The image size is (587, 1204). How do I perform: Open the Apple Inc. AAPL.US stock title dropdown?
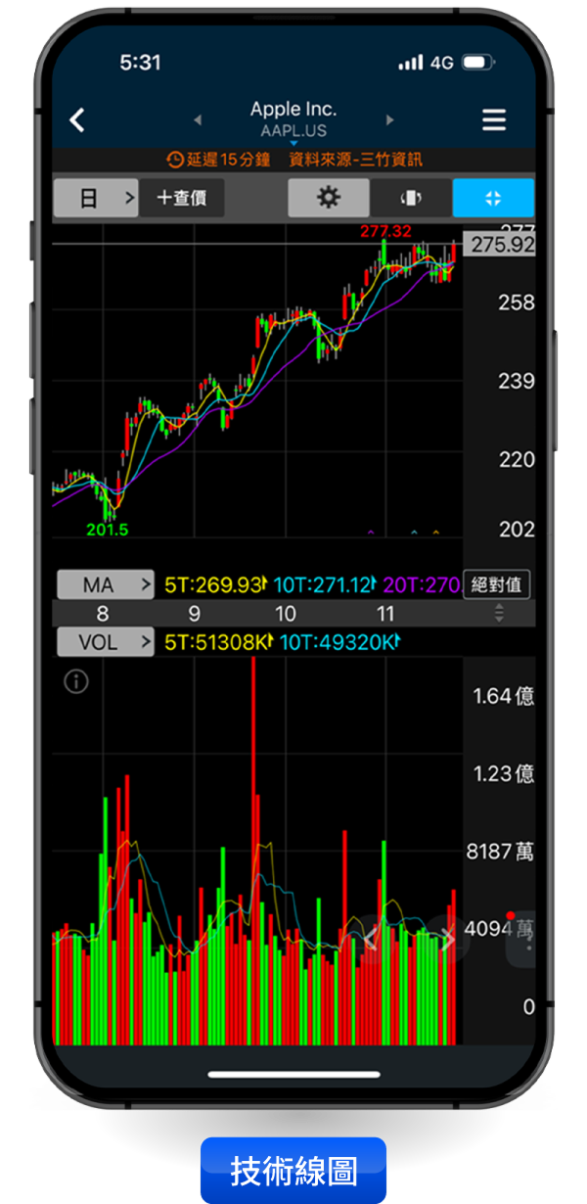tap(293, 119)
